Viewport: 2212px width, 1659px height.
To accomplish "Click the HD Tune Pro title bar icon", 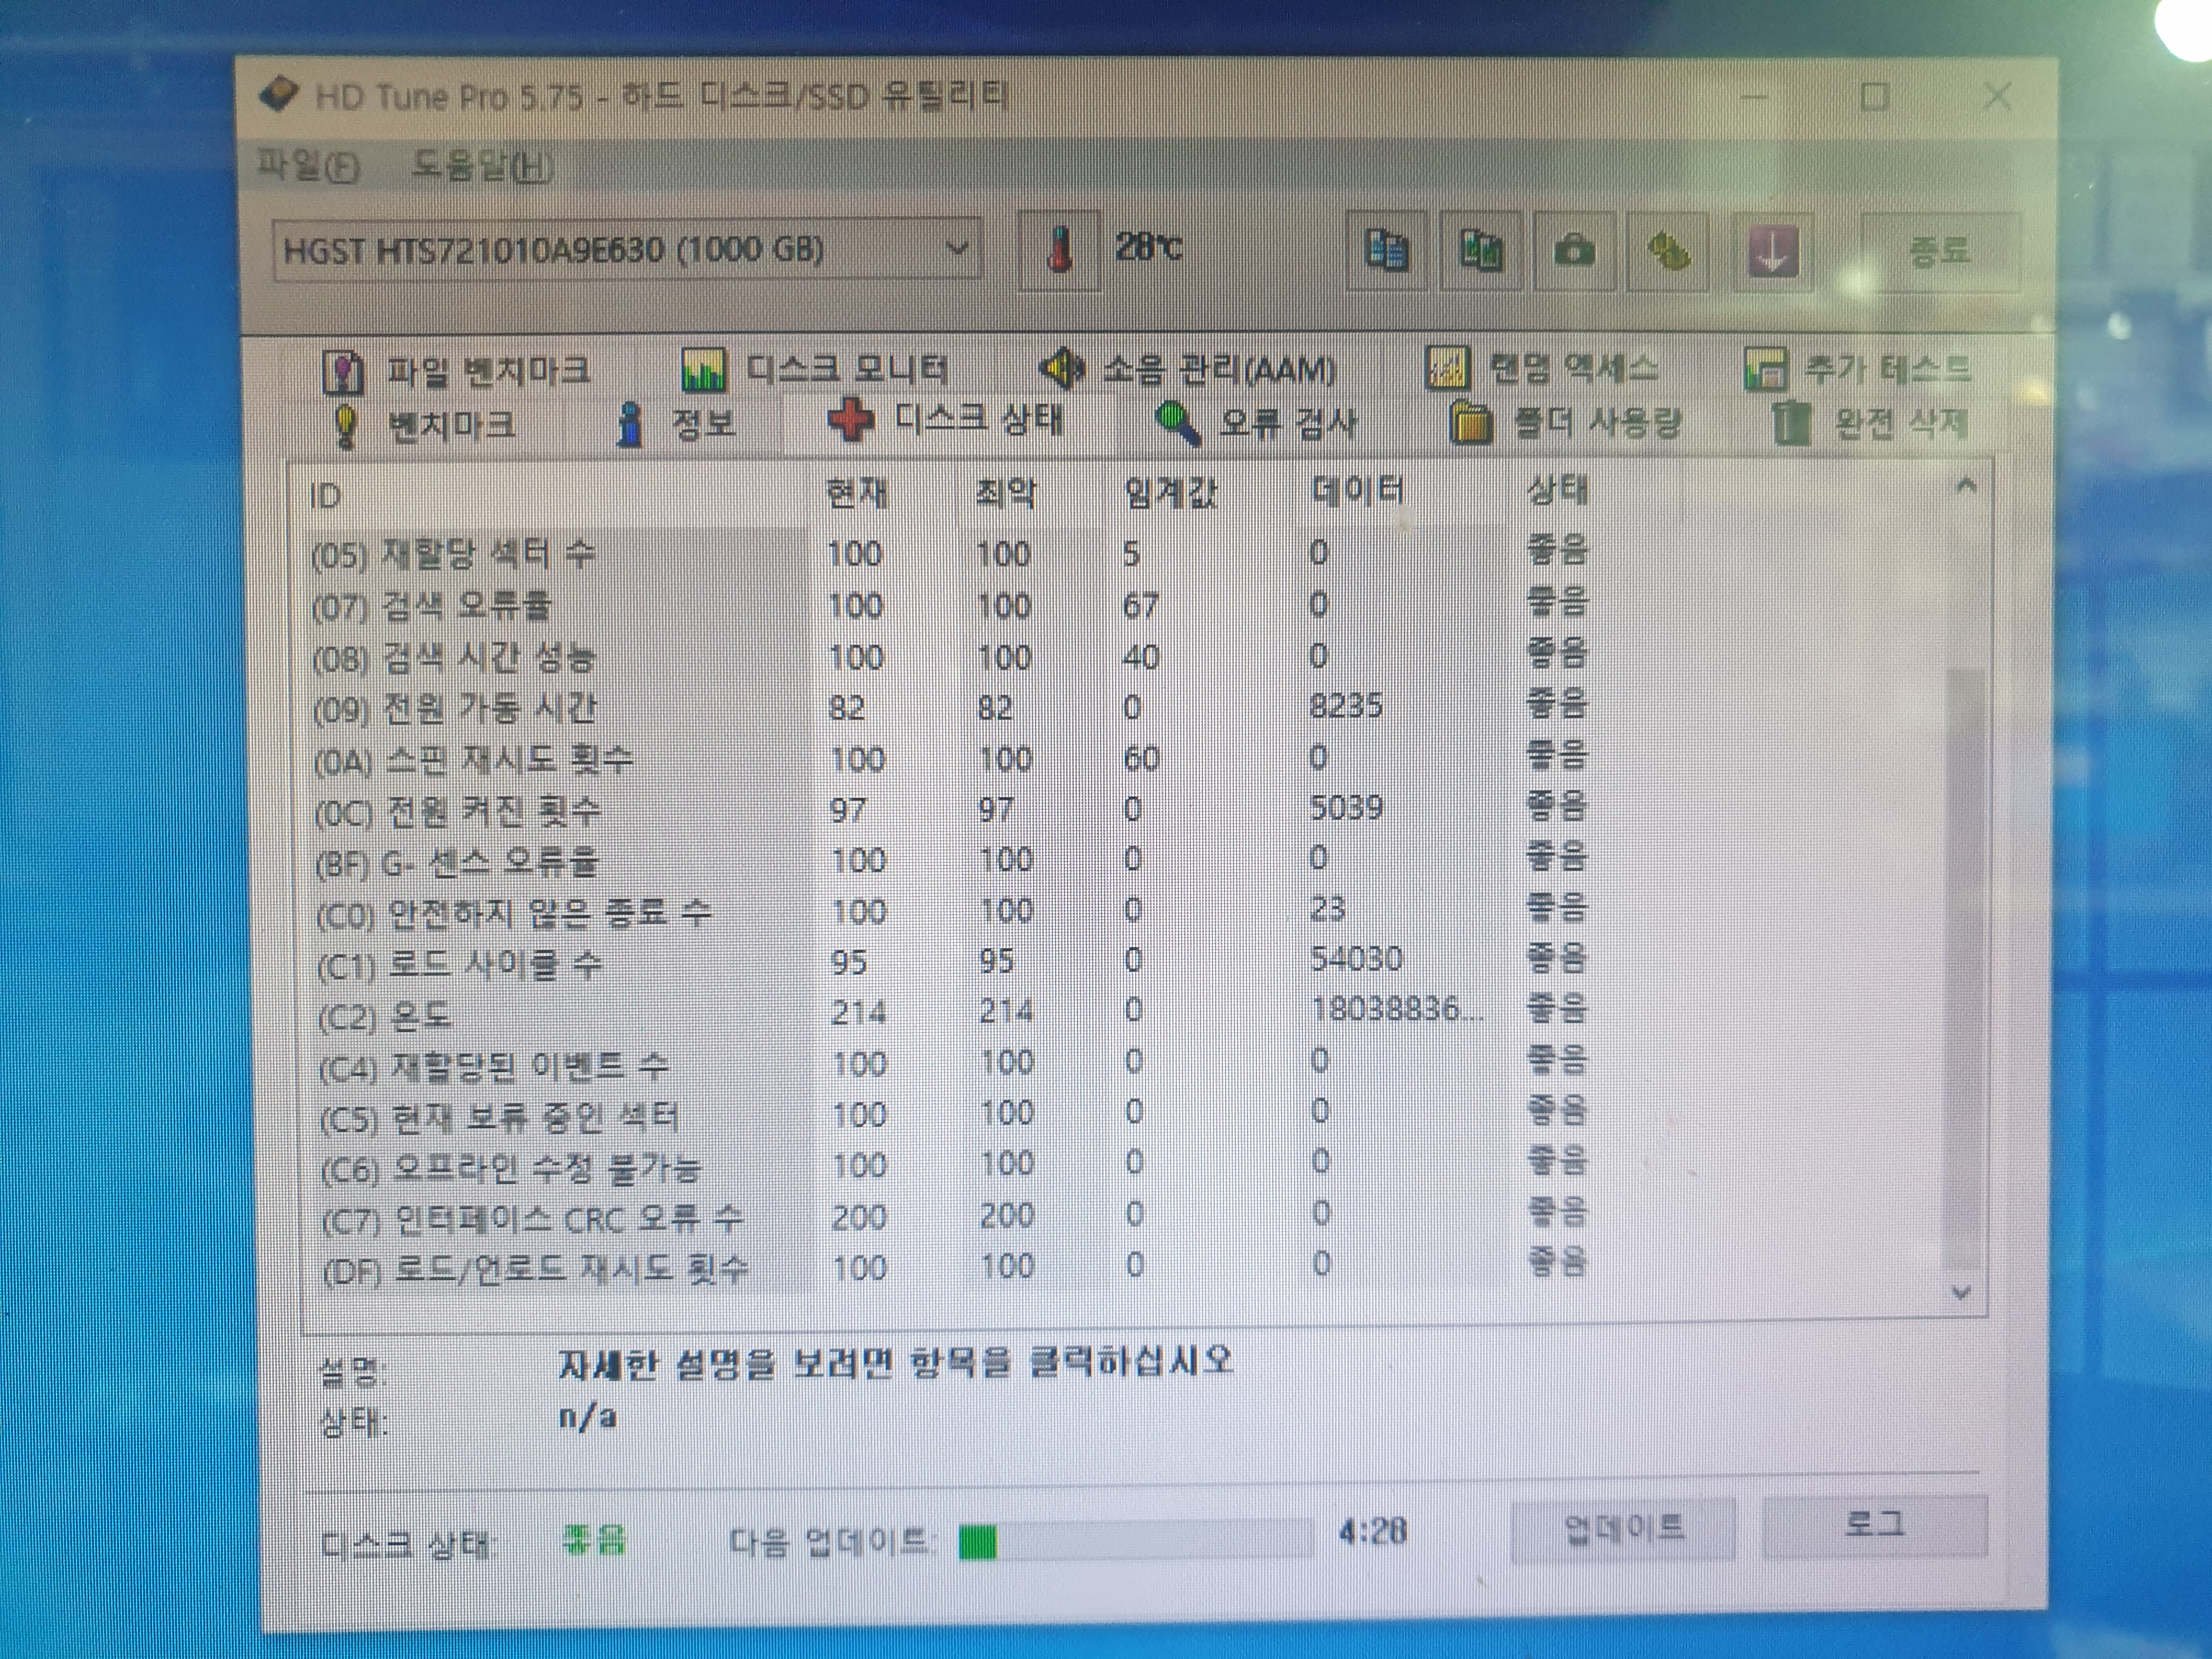I will tap(279, 95).
